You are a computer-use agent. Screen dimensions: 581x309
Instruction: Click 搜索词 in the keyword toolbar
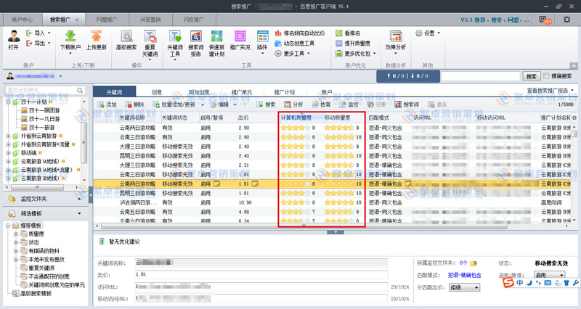click(407, 104)
